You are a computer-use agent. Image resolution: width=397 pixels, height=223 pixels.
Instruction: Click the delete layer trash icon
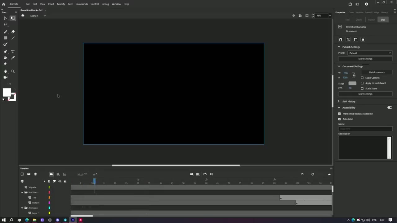pos(35,174)
